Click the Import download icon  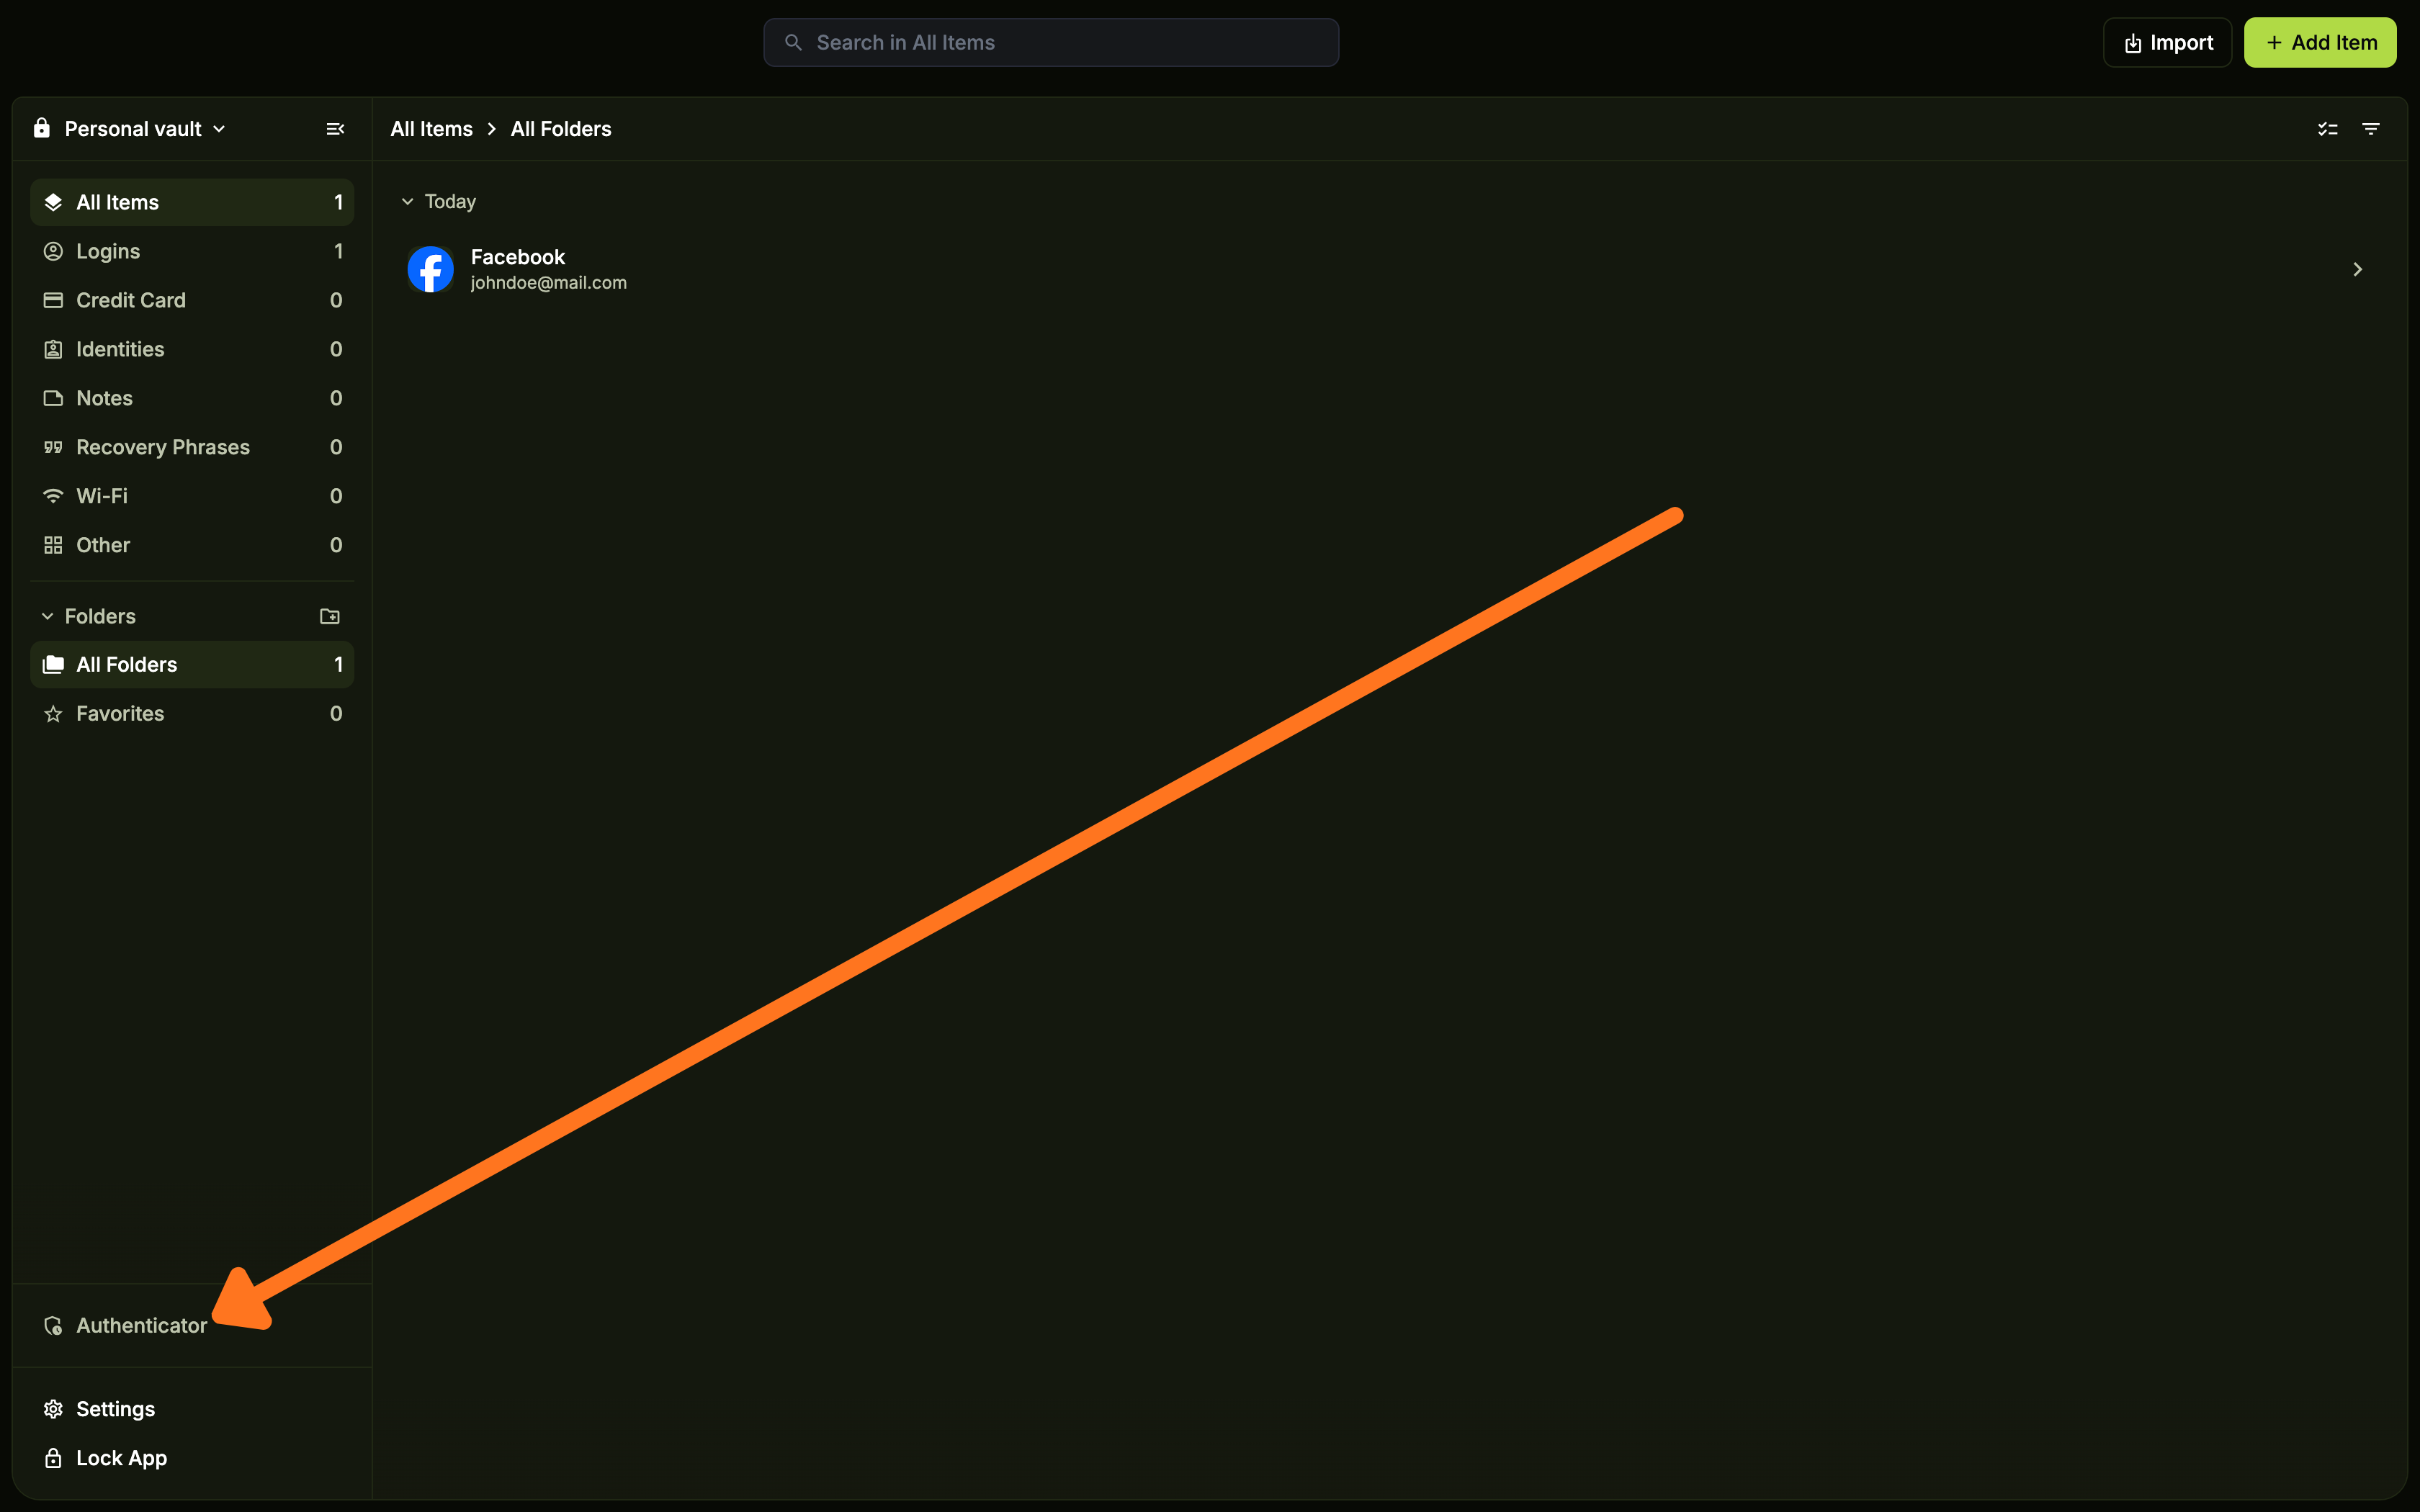pos(2133,44)
